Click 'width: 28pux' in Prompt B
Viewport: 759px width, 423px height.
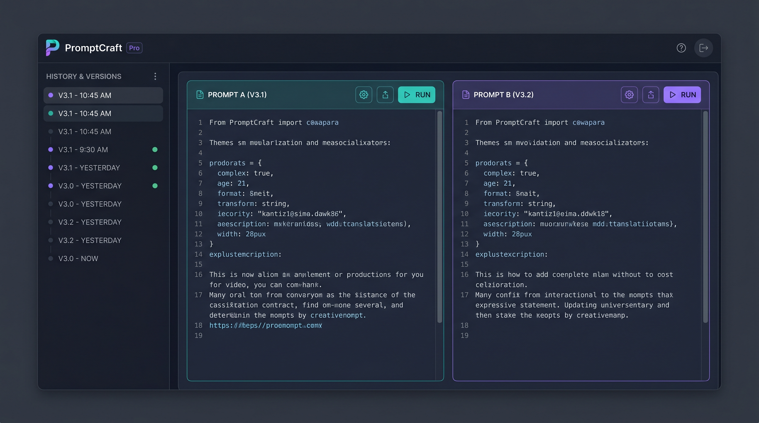point(507,234)
